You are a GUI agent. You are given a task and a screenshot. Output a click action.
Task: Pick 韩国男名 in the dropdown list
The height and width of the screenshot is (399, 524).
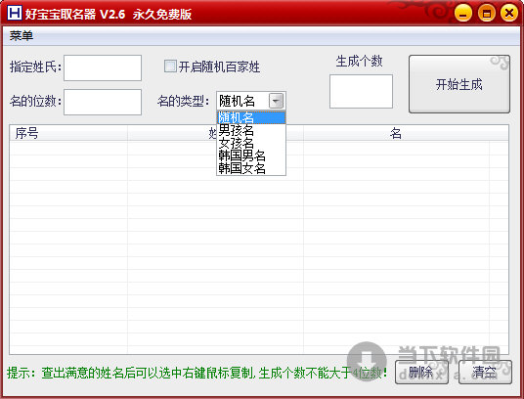coord(251,155)
